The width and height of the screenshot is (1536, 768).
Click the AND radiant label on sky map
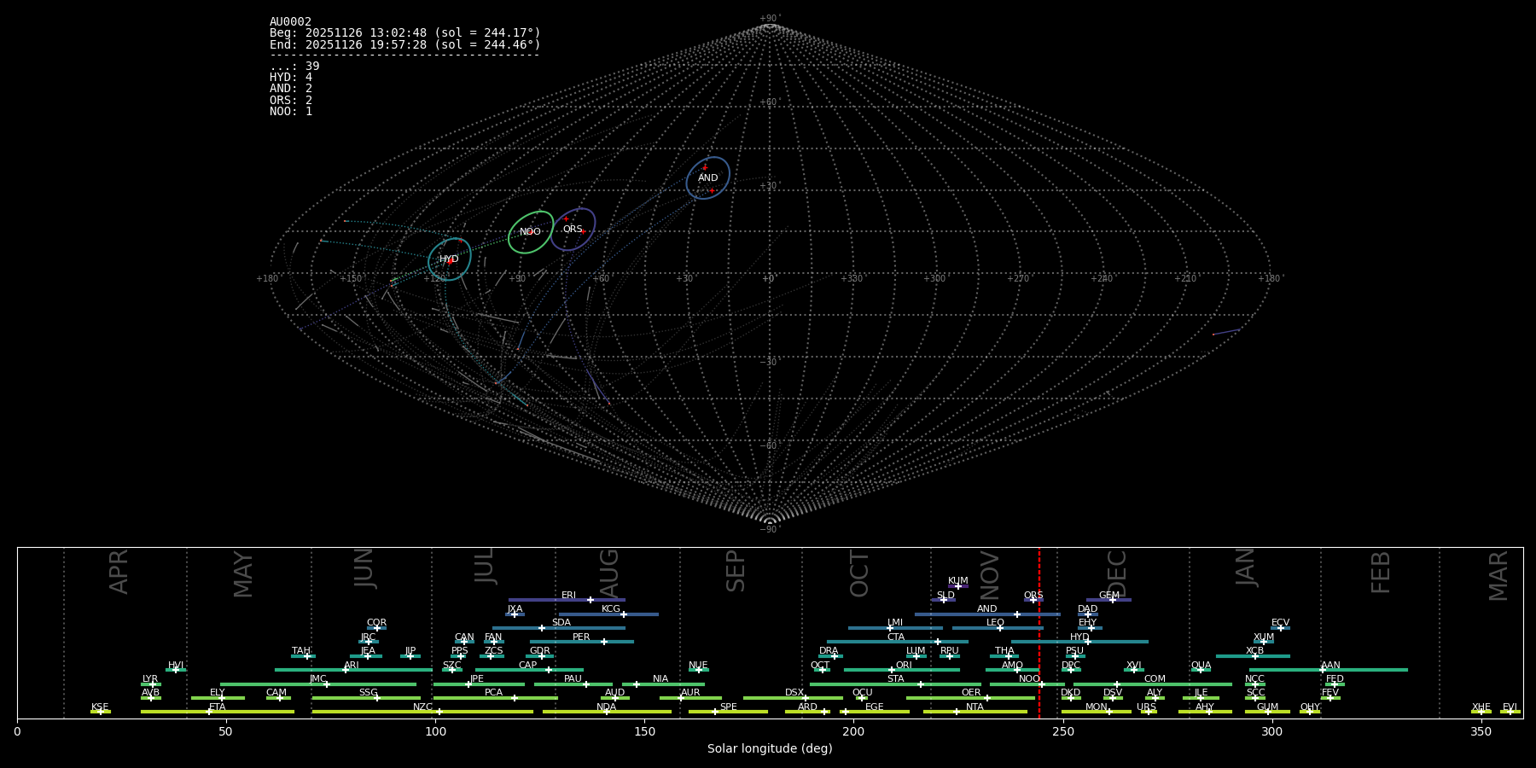(707, 178)
